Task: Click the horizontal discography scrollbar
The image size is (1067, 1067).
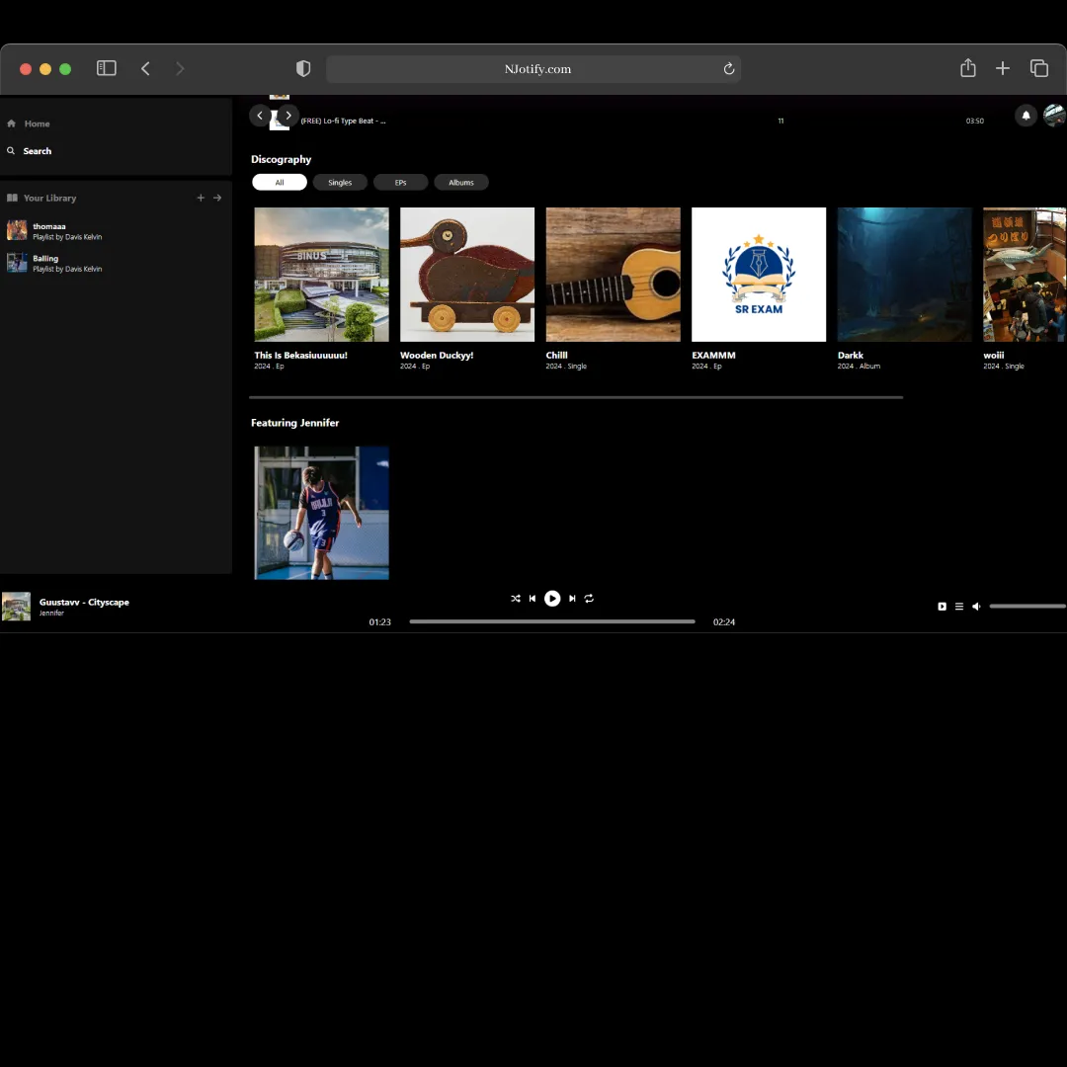Action: pos(576,397)
